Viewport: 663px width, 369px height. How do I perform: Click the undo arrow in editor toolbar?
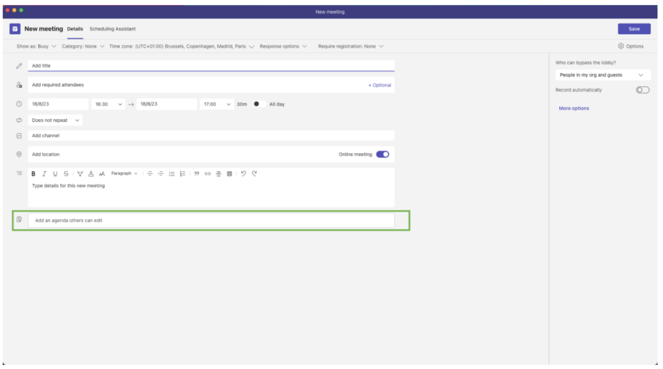tap(243, 173)
